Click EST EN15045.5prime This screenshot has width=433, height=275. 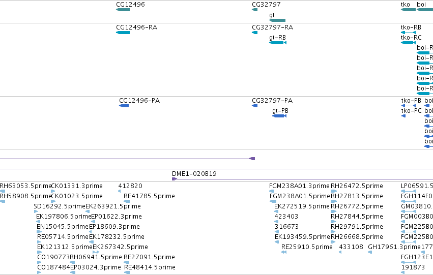pyautogui.click(x=63, y=227)
